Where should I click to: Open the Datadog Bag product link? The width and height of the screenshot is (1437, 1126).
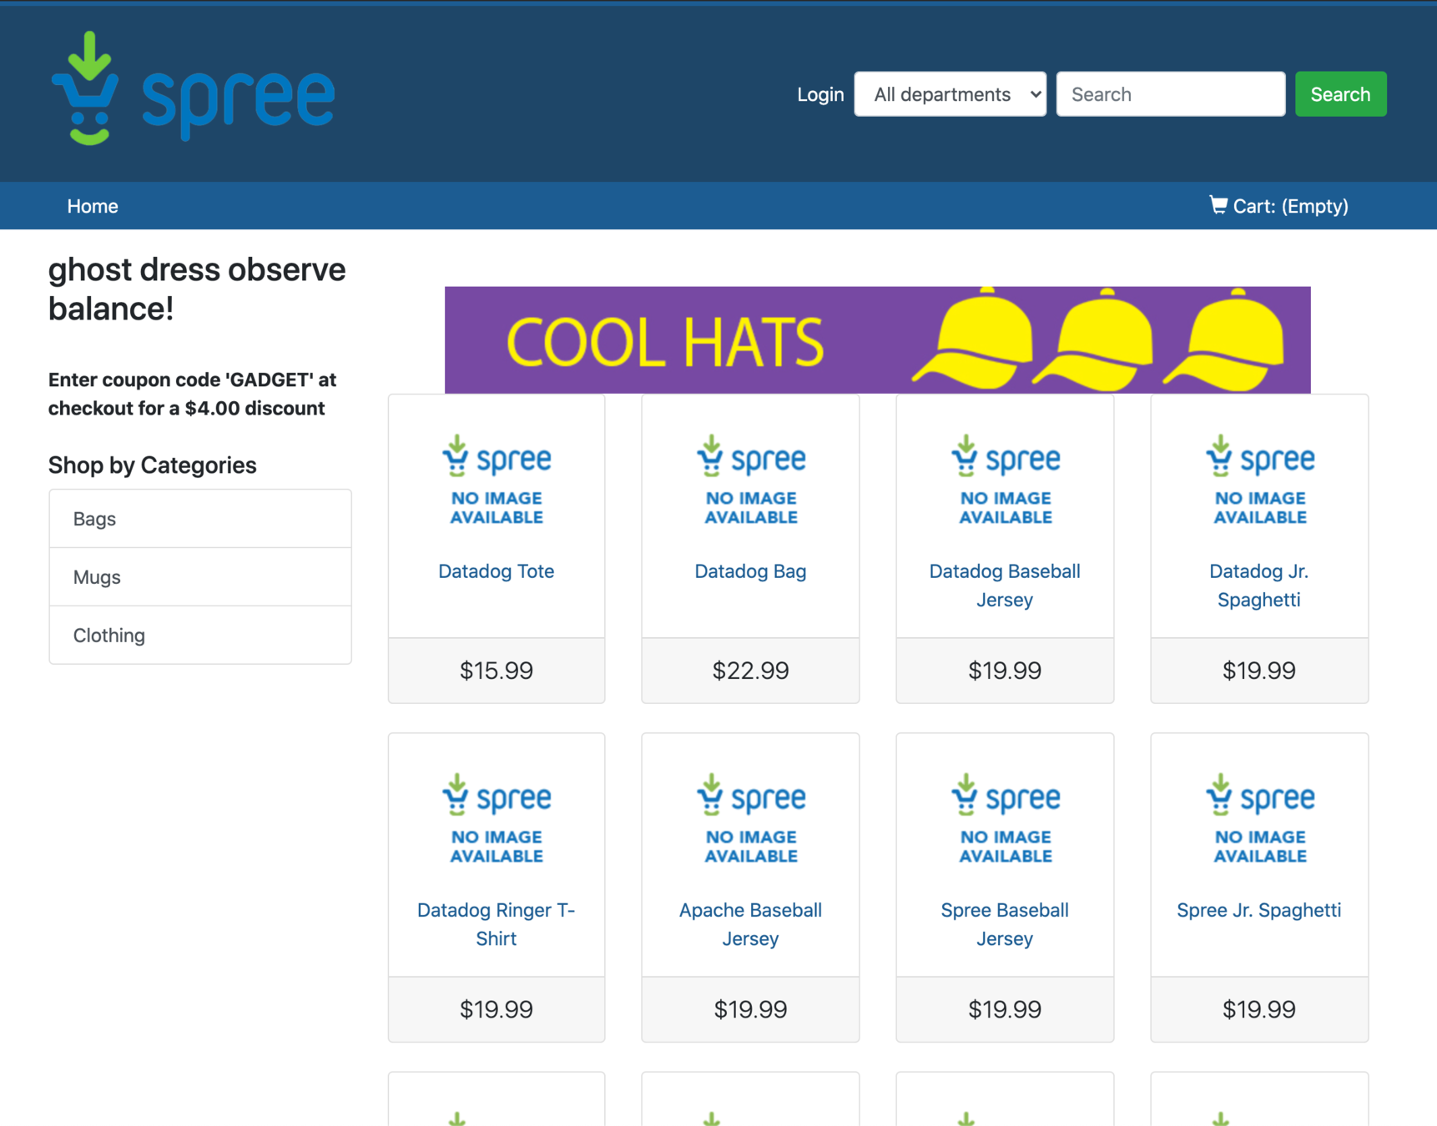click(750, 571)
